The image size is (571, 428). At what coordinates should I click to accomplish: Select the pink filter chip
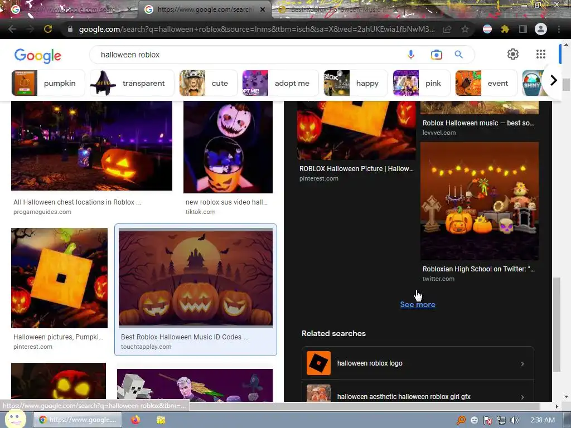(x=422, y=83)
